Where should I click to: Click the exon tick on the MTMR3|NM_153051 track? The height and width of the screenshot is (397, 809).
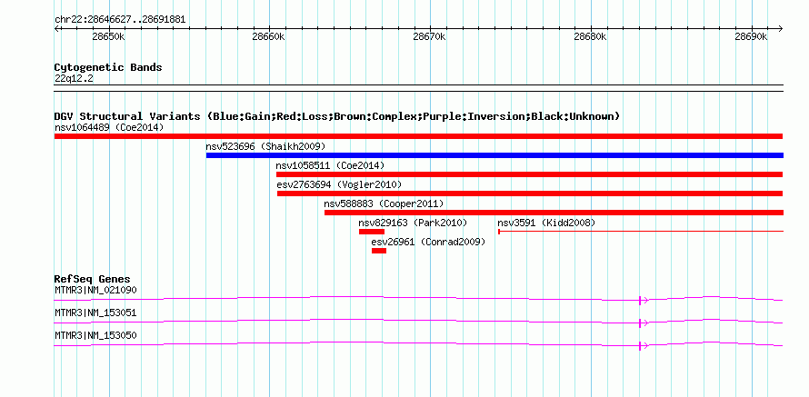pyautogui.click(x=640, y=323)
